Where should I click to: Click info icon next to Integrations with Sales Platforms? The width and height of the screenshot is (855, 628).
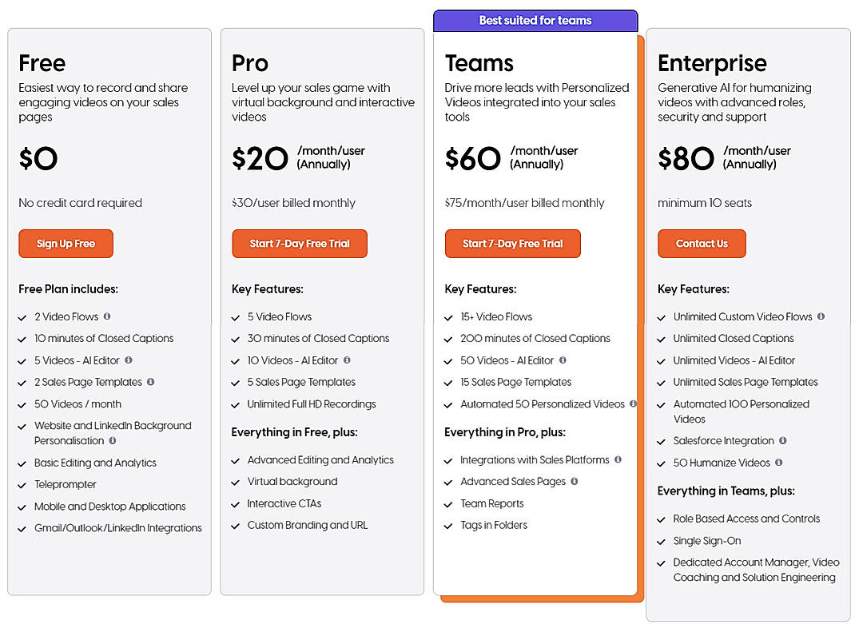[x=618, y=459]
